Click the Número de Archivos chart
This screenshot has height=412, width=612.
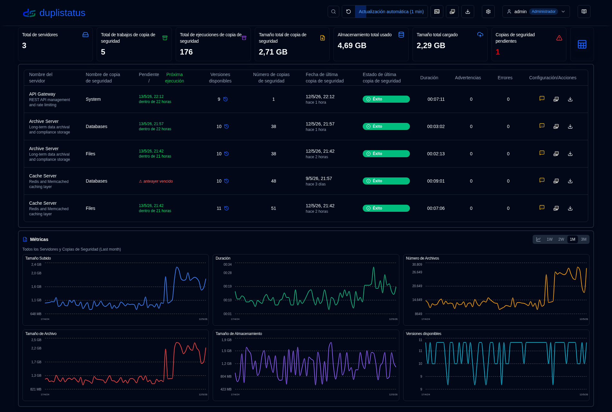pyautogui.click(x=496, y=290)
